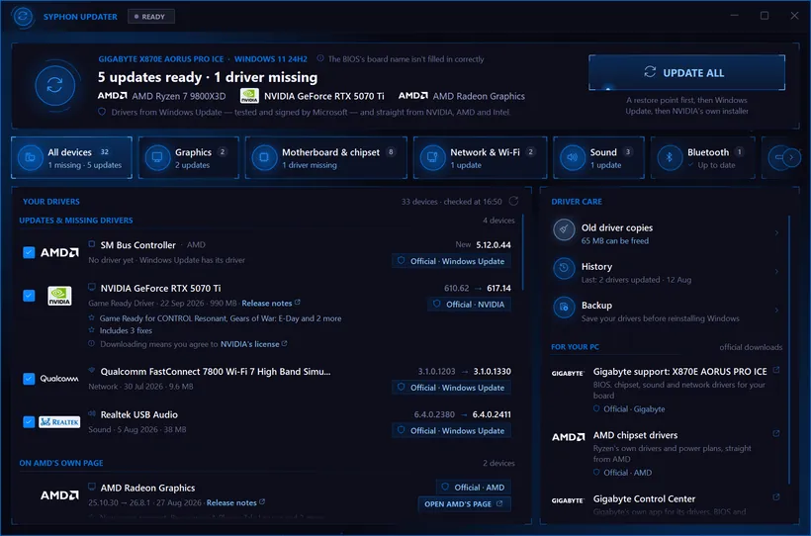Click the NVIDIA logo in the driver list row
This screenshot has height=536, width=811.
(x=59, y=296)
